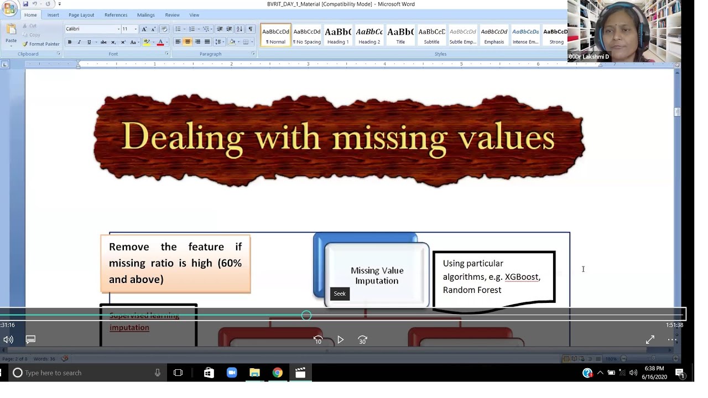Align text right
The width and height of the screenshot is (708, 398).
(x=197, y=42)
